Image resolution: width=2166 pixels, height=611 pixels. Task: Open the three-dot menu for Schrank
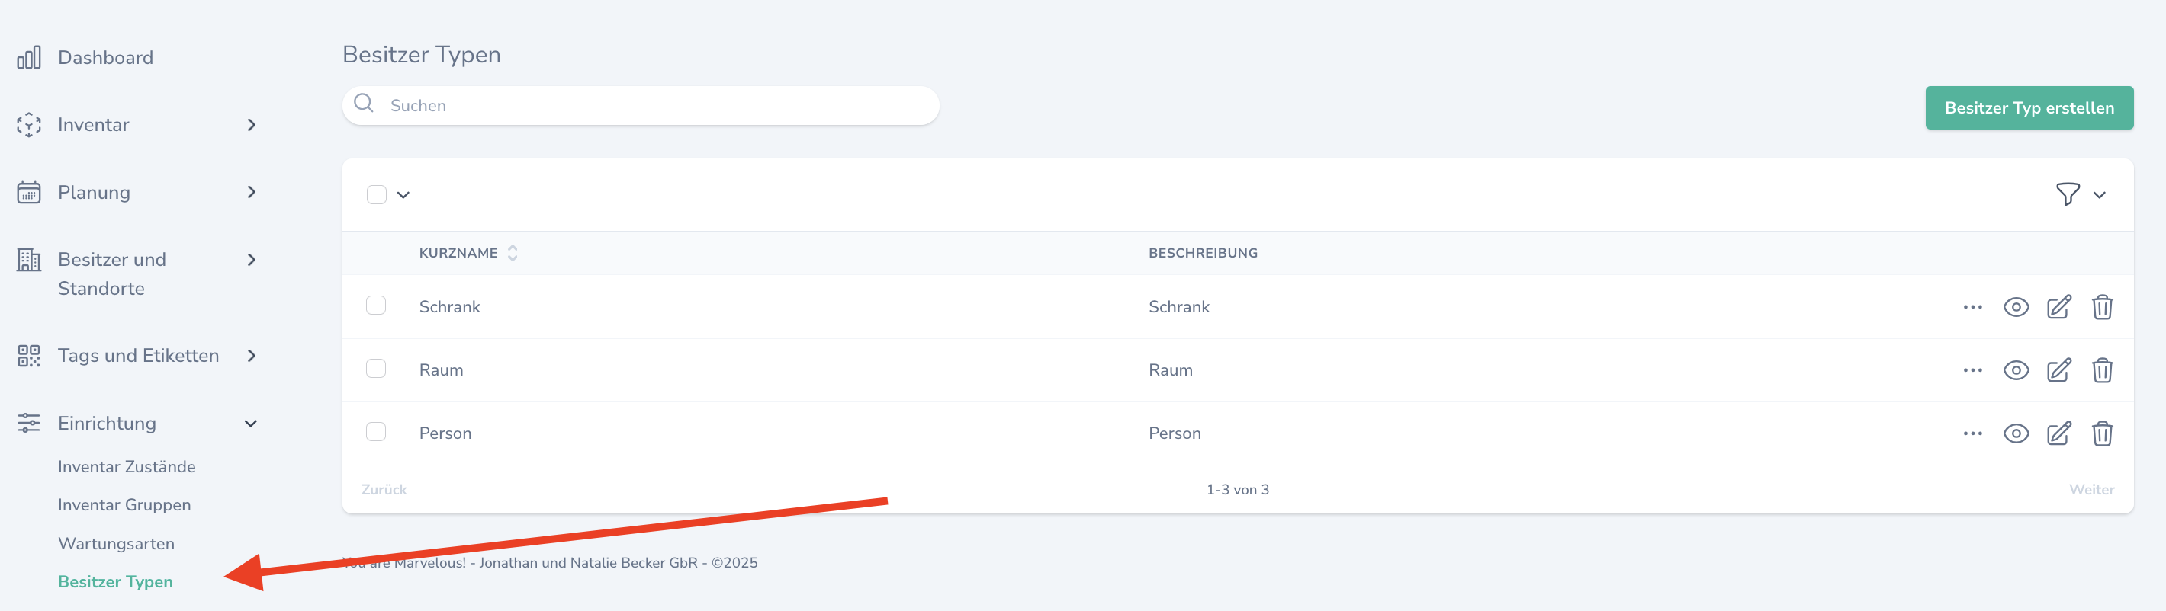1972,307
